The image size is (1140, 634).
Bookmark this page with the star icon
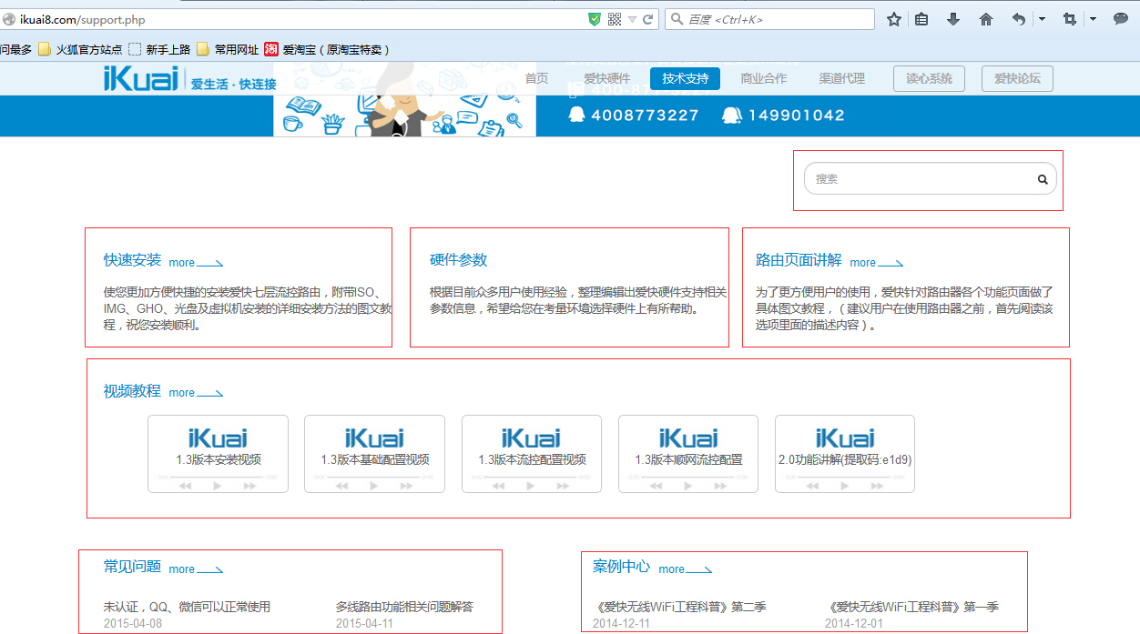894,19
